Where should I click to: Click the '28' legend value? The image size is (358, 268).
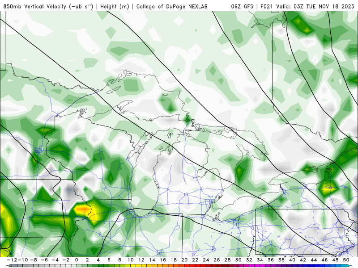pos(227,260)
